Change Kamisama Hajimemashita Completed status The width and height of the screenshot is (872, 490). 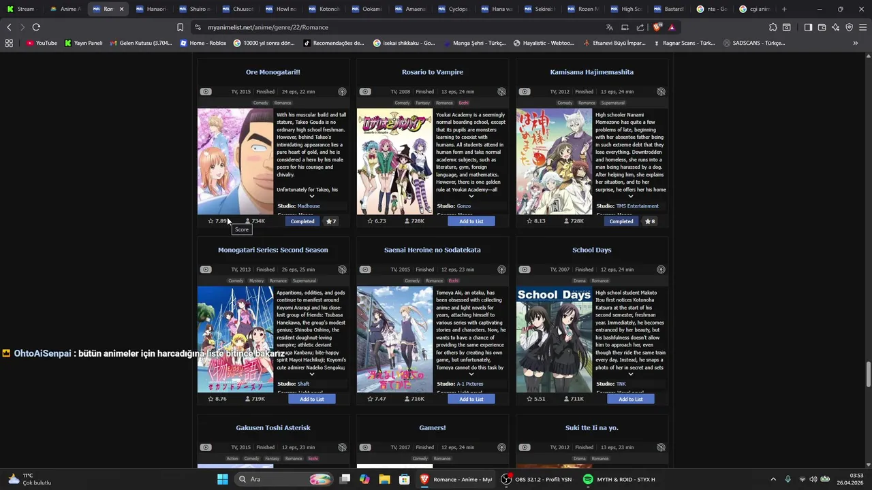(621, 221)
